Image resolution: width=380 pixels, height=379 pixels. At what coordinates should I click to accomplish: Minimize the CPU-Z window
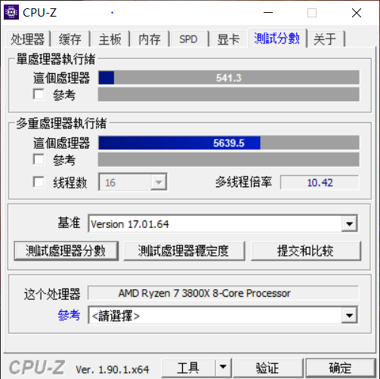[268, 13]
